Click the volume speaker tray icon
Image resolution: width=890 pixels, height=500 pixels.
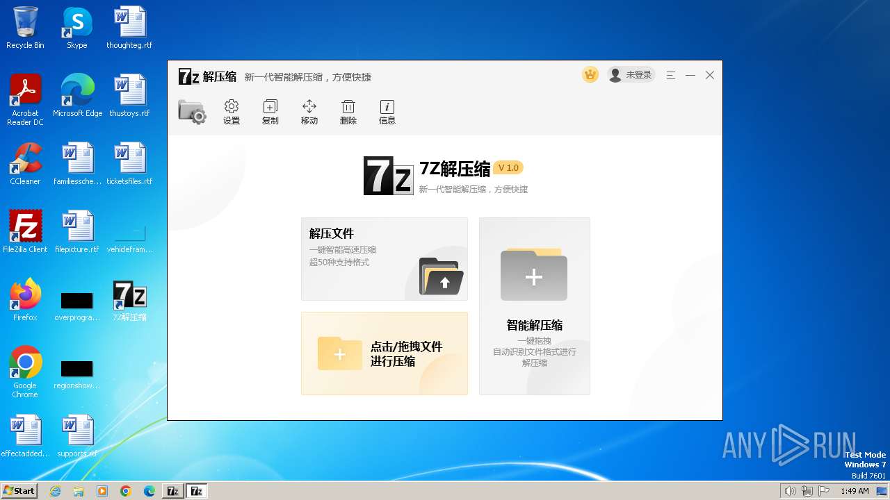pyautogui.click(x=790, y=491)
